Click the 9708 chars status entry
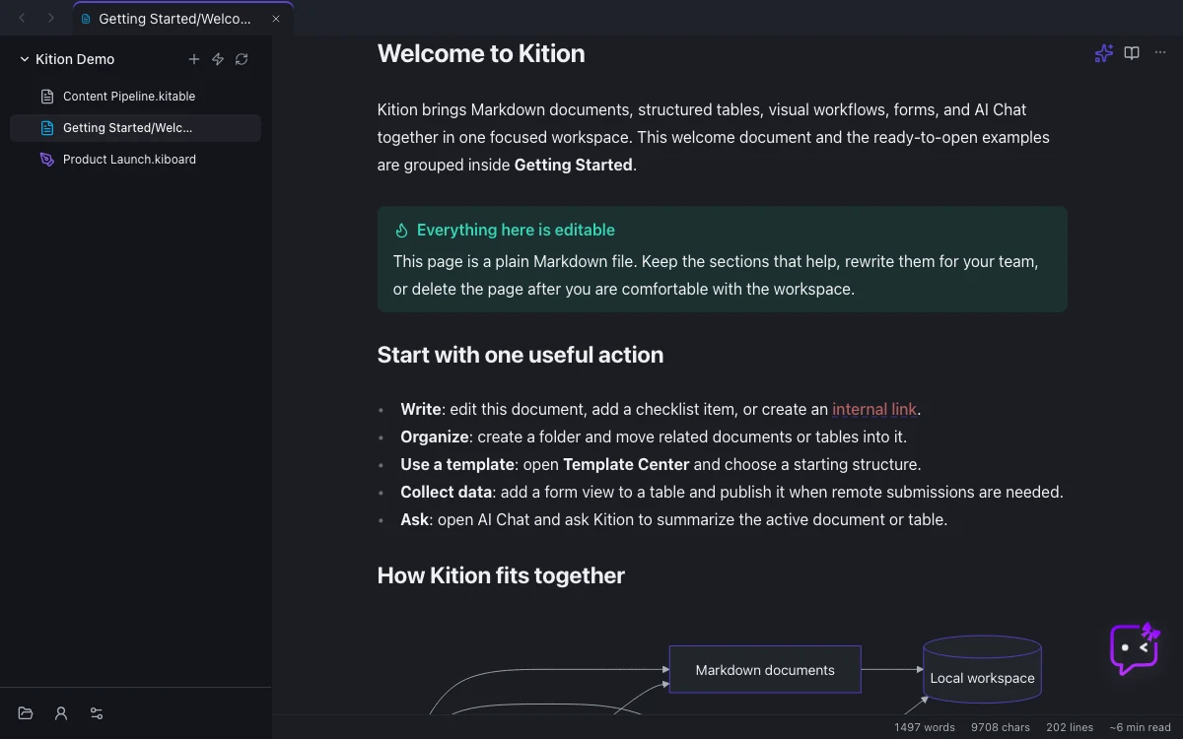 click(1001, 727)
